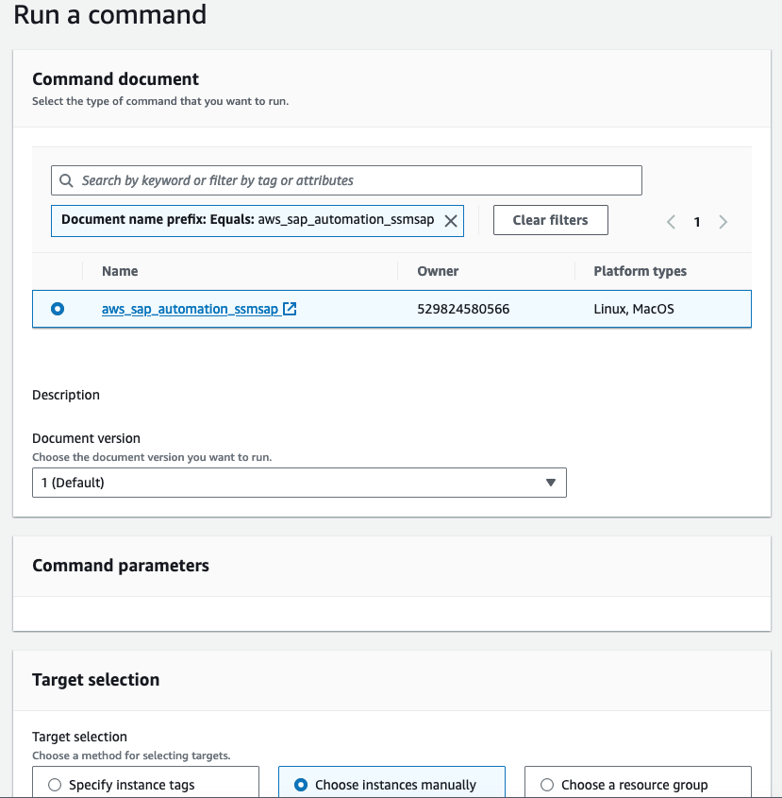Image resolution: width=782 pixels, height=798 pixels.
Task: Click the search magnifier icon
Action: click(66, 180)
